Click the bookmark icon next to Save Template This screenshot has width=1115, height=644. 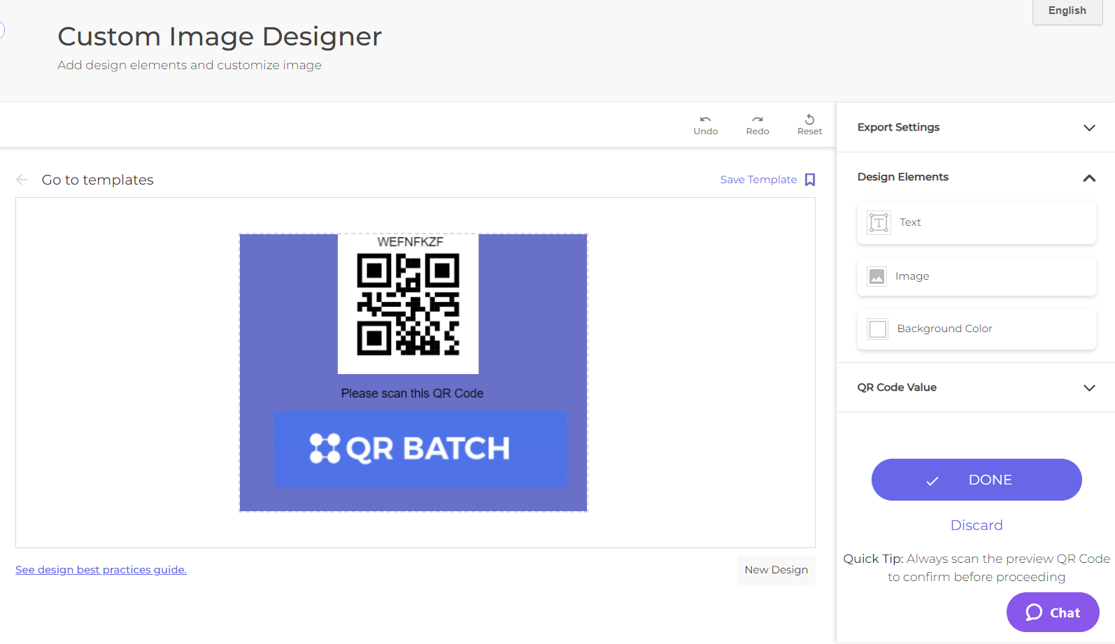click(810, 180)
